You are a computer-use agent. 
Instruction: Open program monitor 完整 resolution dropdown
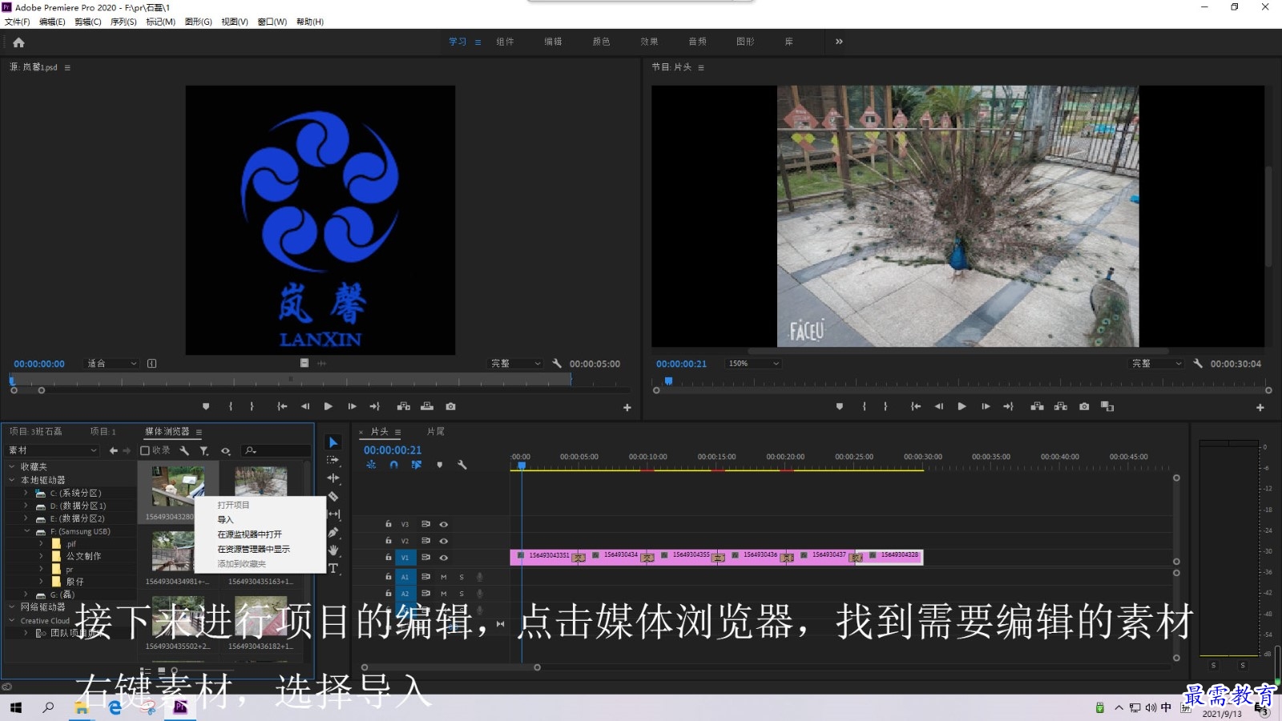(1157, 364)
